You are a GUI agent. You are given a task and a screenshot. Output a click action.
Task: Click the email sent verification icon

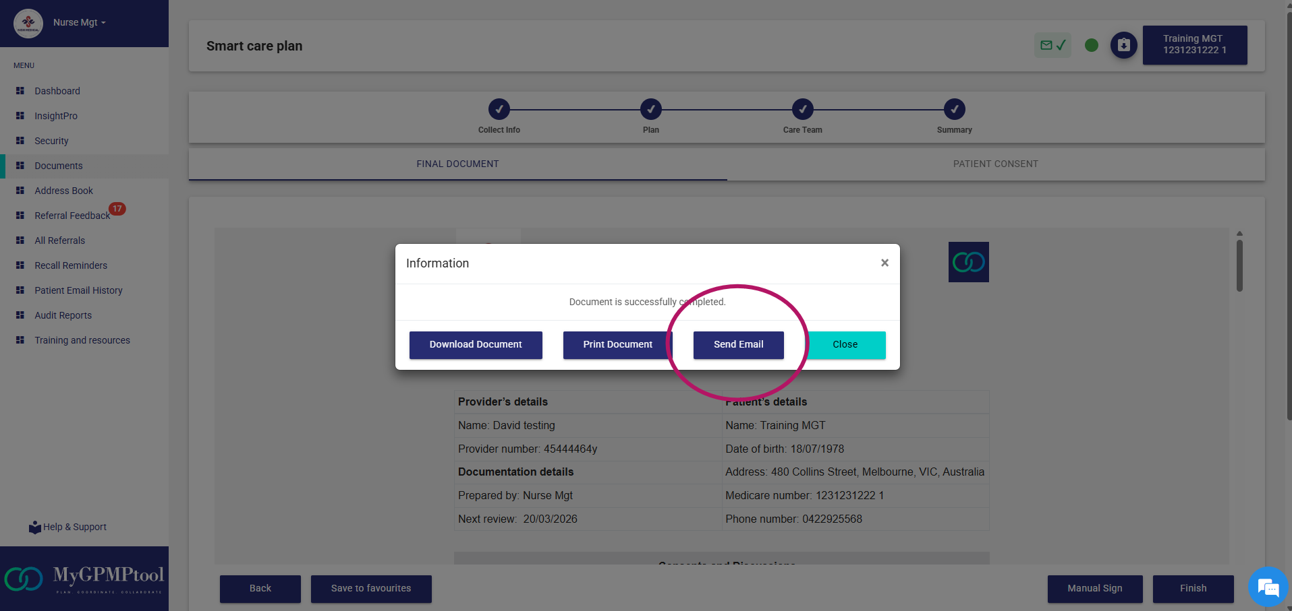pyautogui.click(x=1052, y=45)
